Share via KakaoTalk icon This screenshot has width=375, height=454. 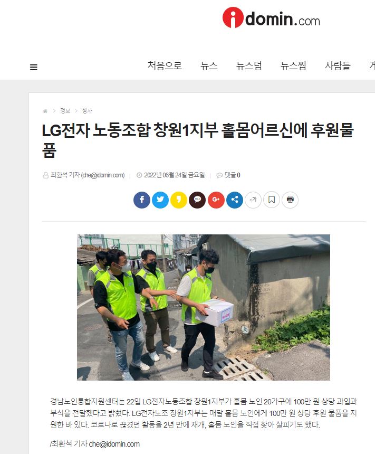197,200
